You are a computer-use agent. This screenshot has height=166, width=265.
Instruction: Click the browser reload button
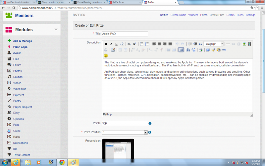click(x=14, y=8)
